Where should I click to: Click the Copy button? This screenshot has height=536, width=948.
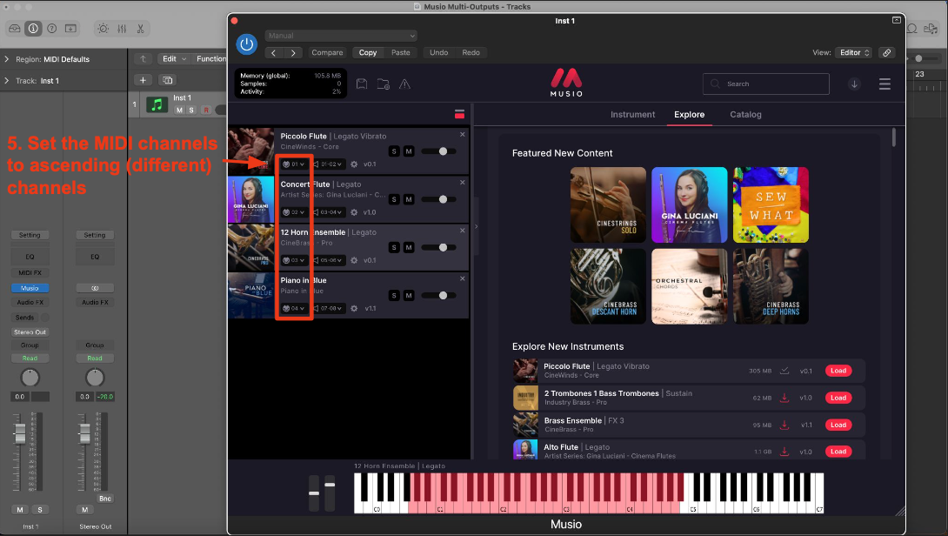point(368,52)
